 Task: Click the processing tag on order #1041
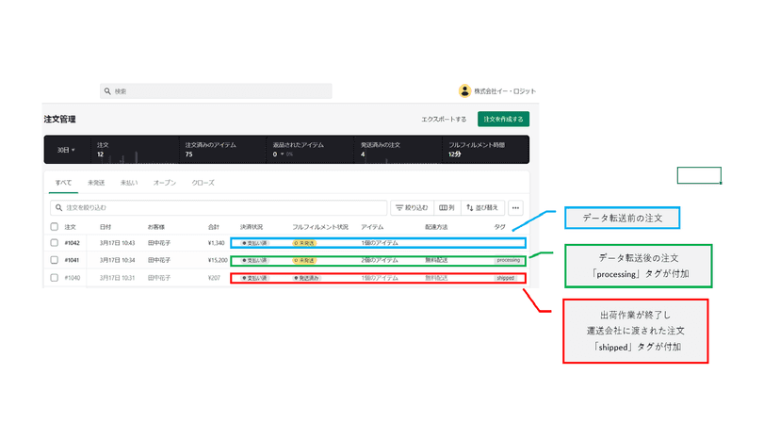(508, 260)
